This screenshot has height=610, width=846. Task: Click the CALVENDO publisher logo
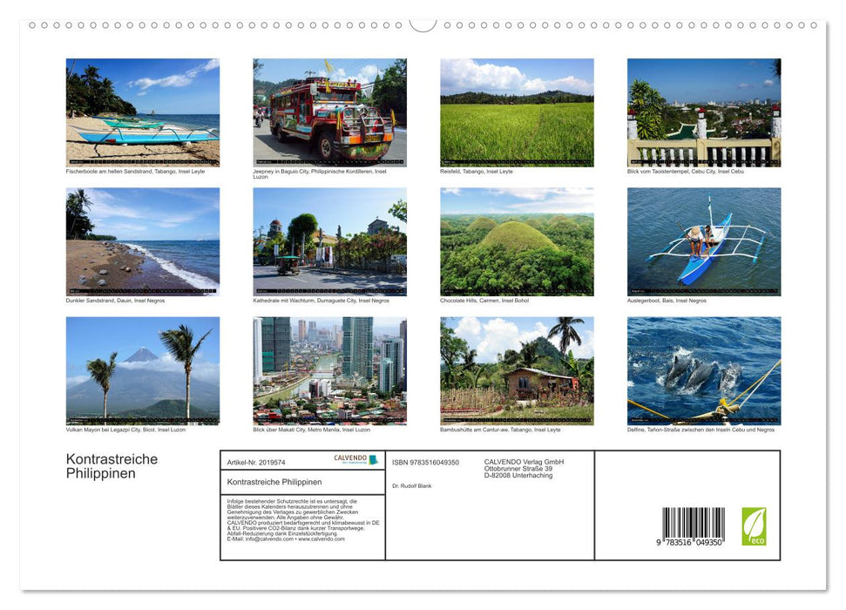coord(354,459)
